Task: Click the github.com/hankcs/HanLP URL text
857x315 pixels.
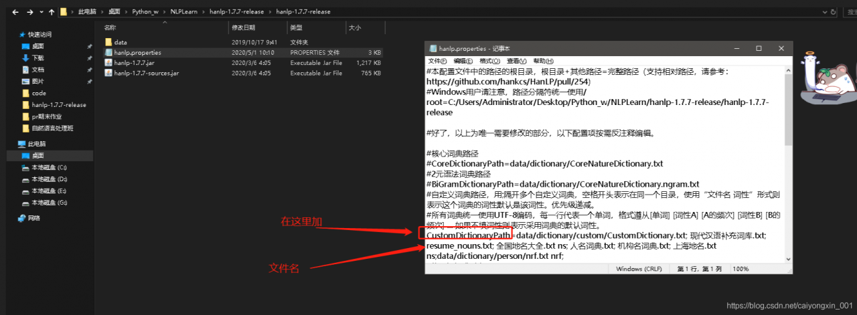Action: click(x=508, y=80)
